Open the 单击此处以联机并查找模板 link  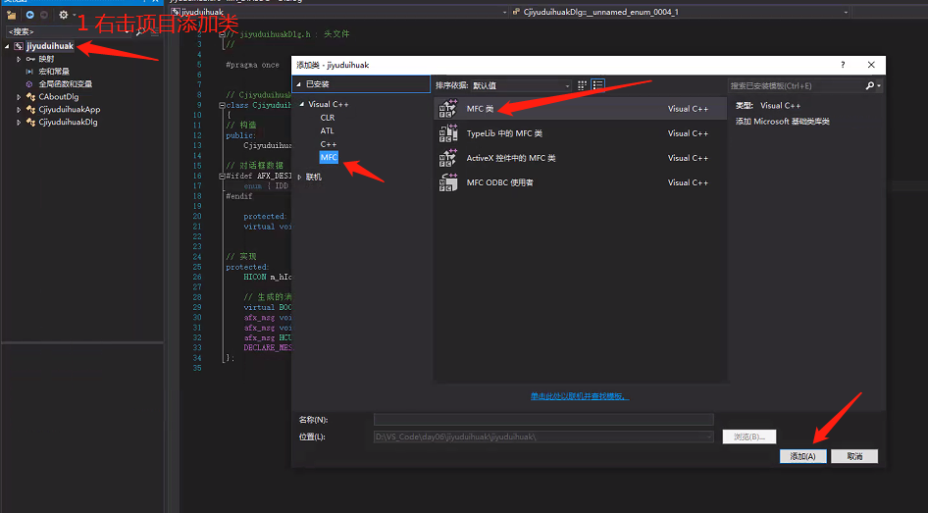[x=580, y=396]
